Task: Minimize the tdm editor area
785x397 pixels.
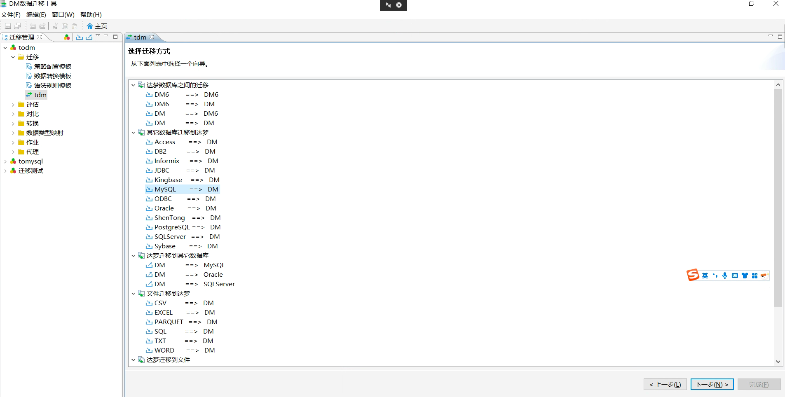Action: coord(771,36)
